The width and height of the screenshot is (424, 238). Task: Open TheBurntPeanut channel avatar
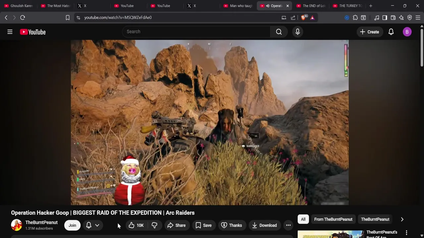click(x=16, y=225)
